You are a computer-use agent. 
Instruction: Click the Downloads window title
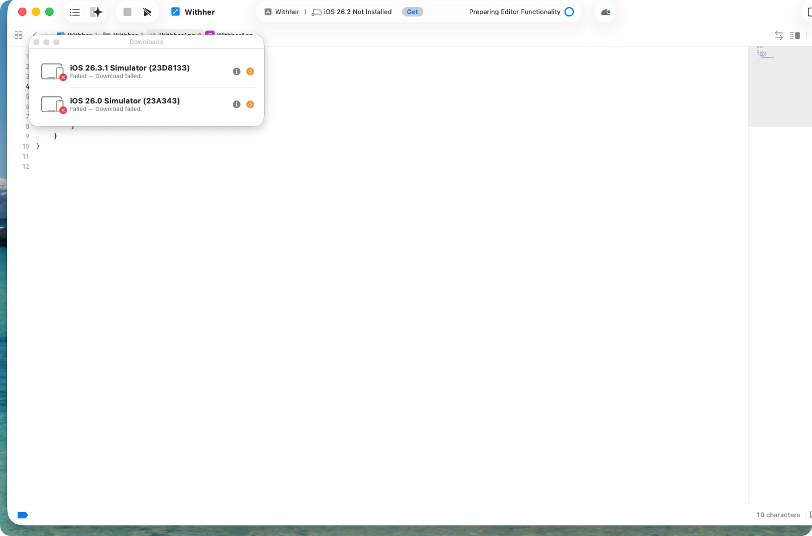[146, 42]
